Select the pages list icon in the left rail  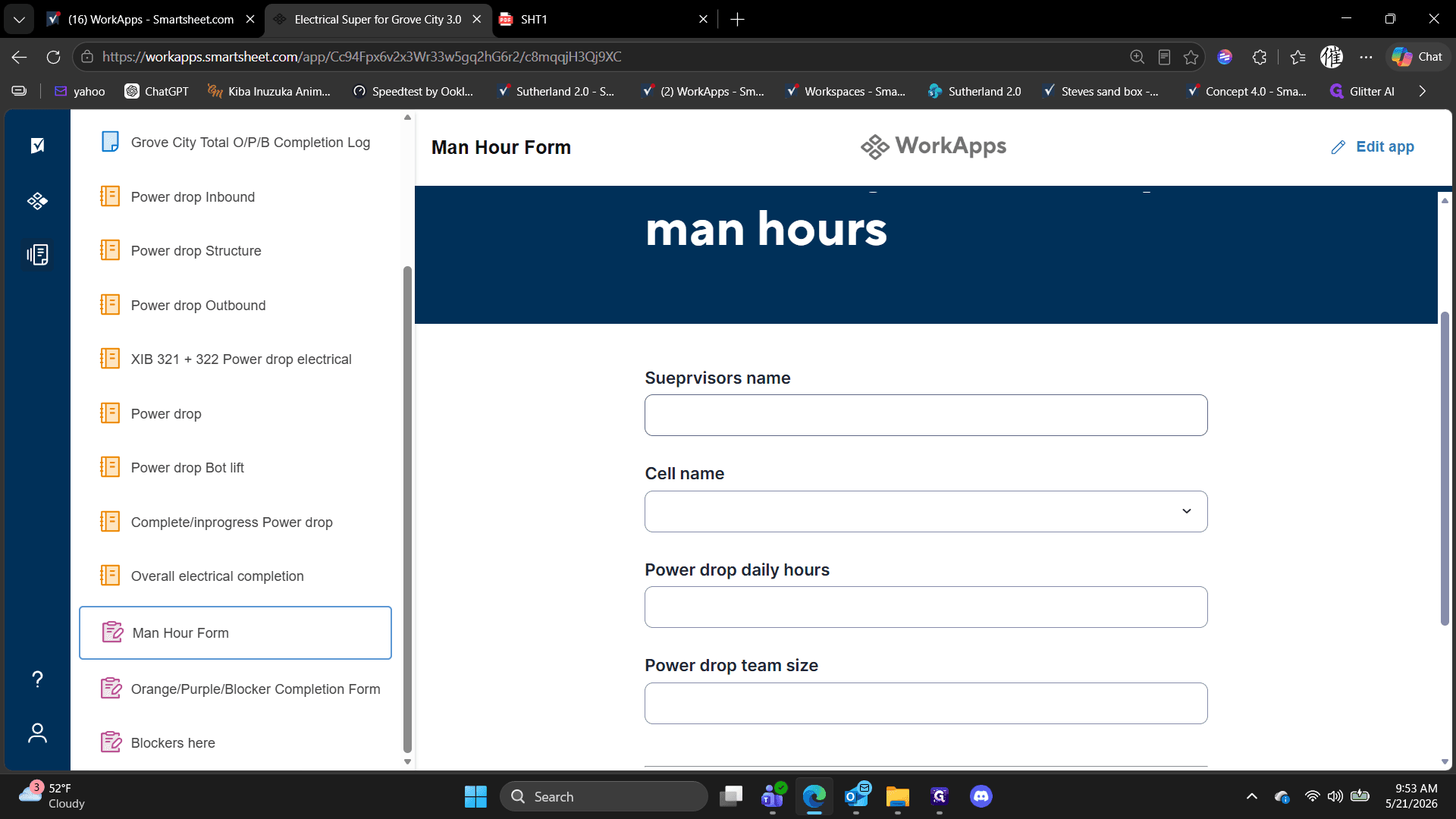point(37,255)
